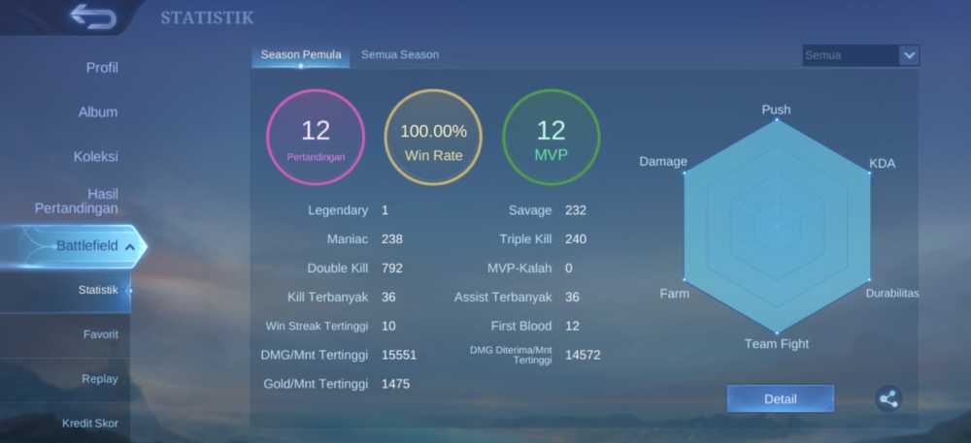Open the Profil section
971x443 pixels.
point(102,67)
